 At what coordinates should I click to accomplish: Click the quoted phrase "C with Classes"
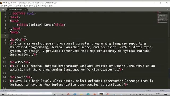[x=100, y=70]
